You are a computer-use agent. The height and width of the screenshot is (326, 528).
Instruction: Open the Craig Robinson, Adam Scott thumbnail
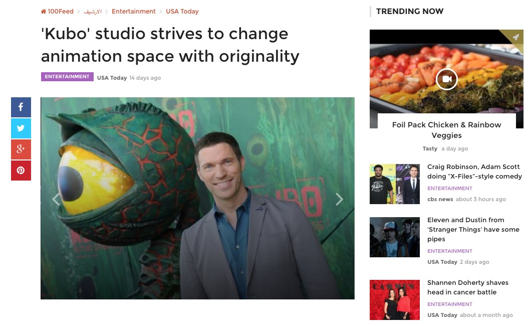tap(395, 184)
